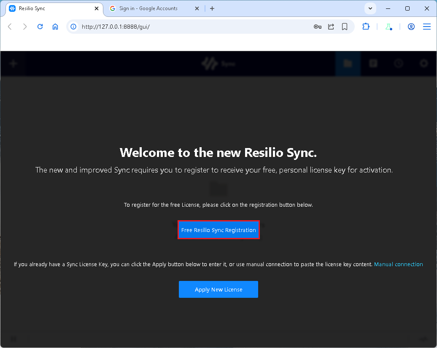Minimize the browser window
Viewport: 437px width, 348px height.
[x=388, y=8]
